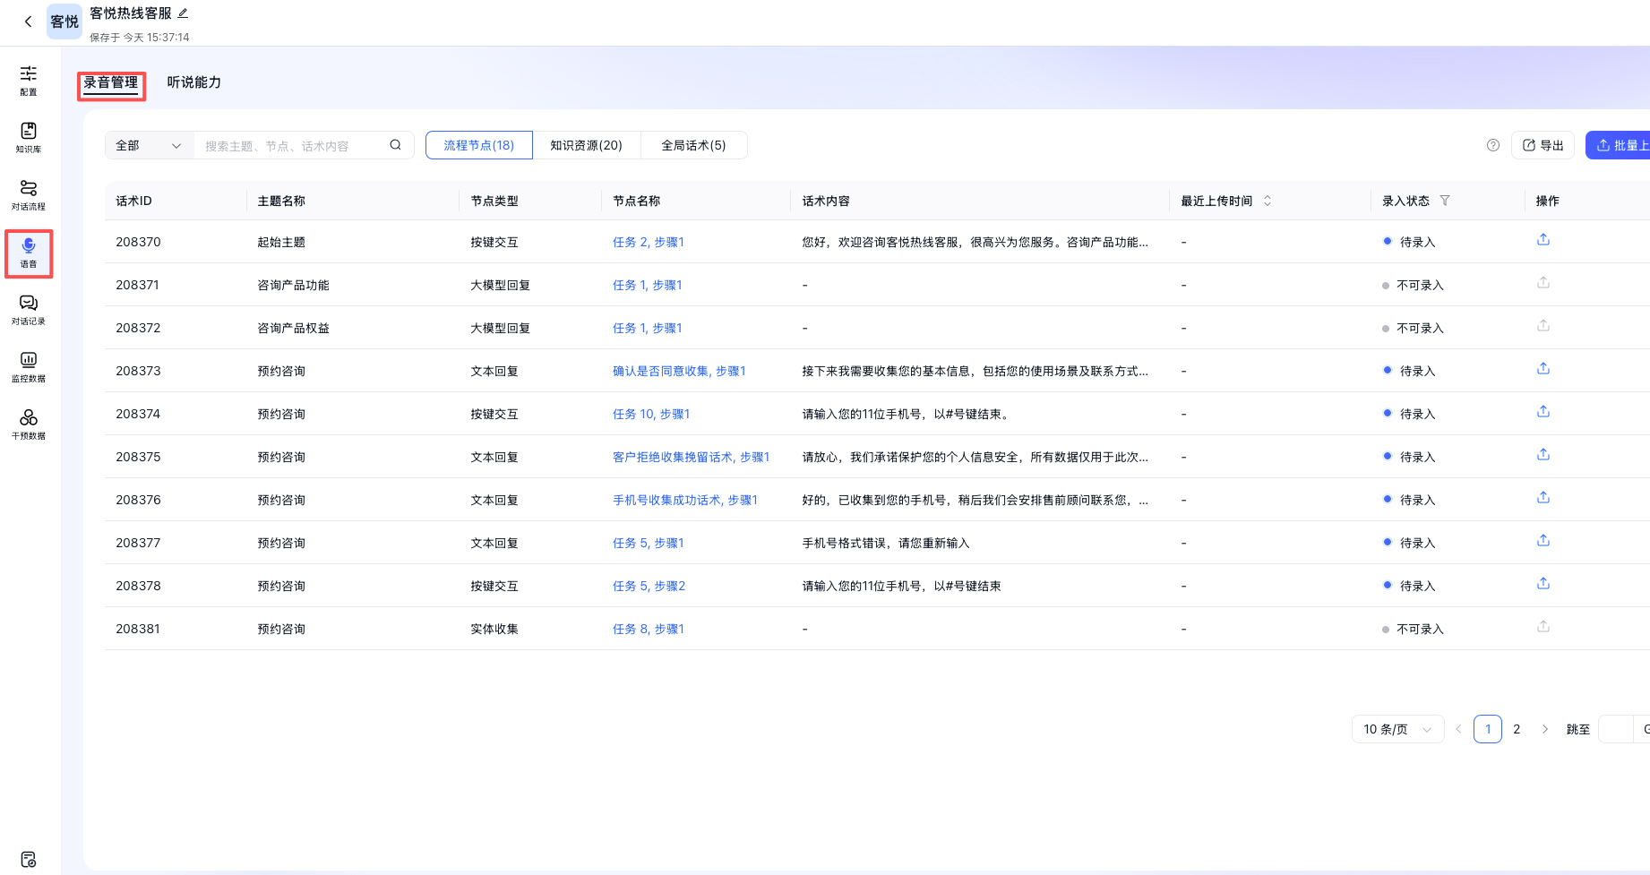The width and height of the screenshot is (1650, 875).
Task: Sort by 最近上传时间 column
Action: (x=1267, y=200)
